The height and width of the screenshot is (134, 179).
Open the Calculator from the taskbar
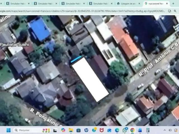pyautogui.click(x=148, y=130)
